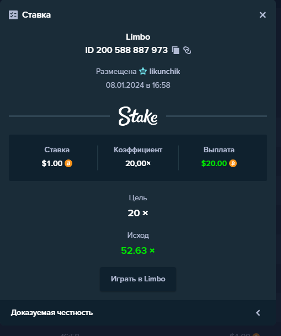Click the 52.63× outcome value
The width and height of the screenshot is (281, 336).
coord(138,250)
